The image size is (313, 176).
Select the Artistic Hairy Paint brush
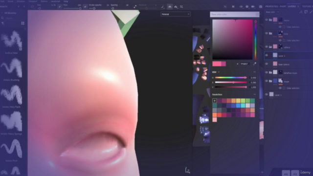(x=11, y=95)
